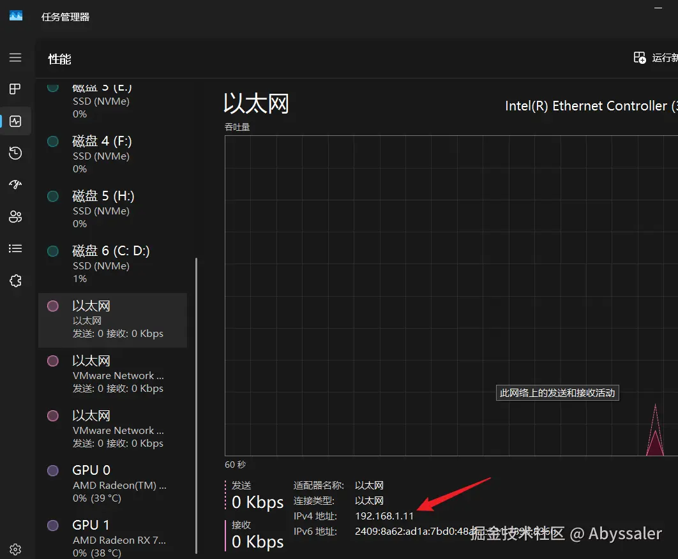The height and width of the screenshot is (559, 678).
Task: Click the 性能 page heading
Action: [x=59, y=59]
